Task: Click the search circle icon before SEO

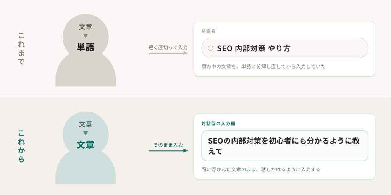Action: pyautogui.click(x=210, y=48)
